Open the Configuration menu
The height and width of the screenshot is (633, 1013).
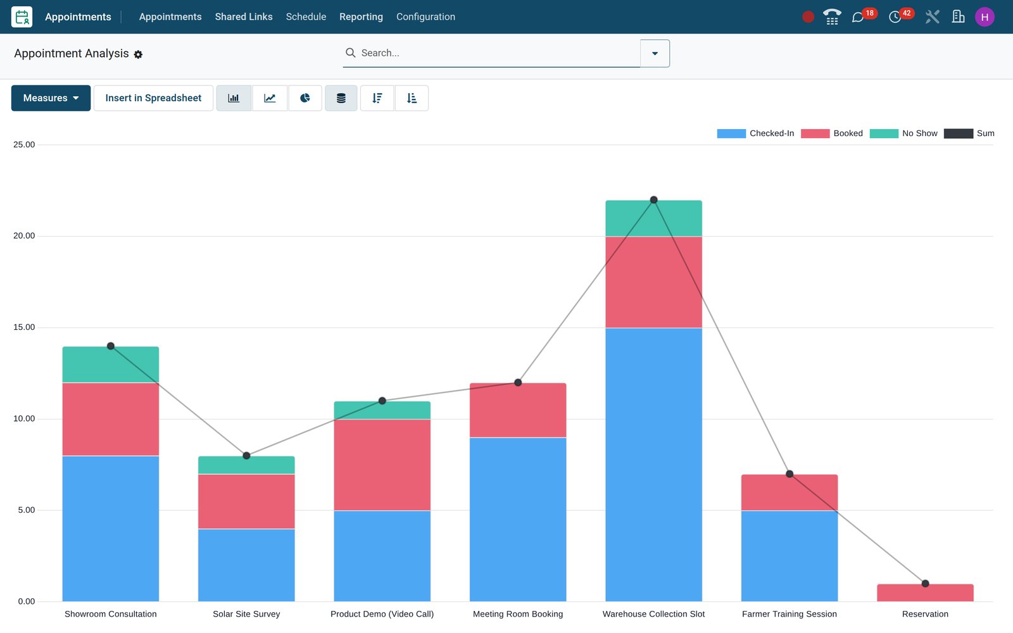click(x=425, y=17)
